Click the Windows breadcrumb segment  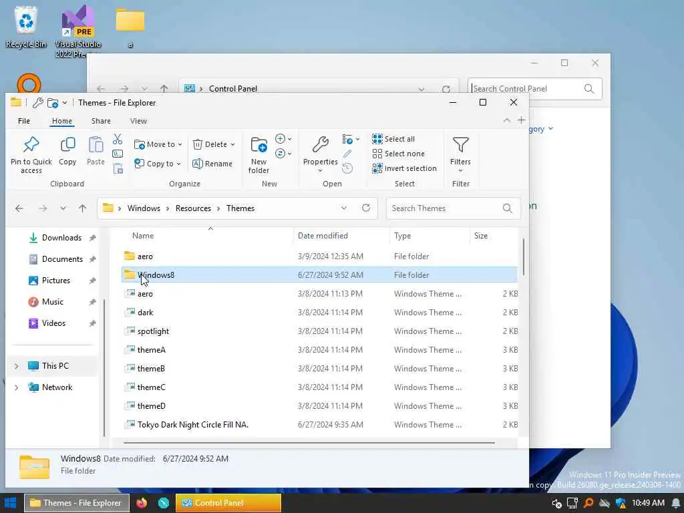pyautogui.click(x=144, y=208)
